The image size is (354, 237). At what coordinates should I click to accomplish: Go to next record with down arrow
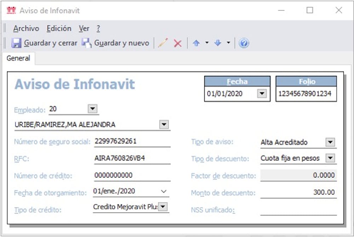(218, 43)
